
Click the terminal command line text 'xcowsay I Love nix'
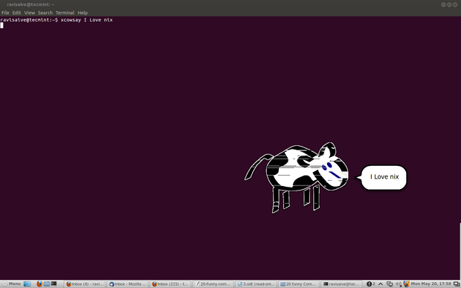click(86, 20)
